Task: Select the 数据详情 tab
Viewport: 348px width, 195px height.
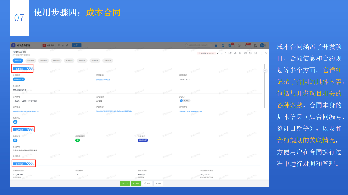Action: (x=17, y=60)
